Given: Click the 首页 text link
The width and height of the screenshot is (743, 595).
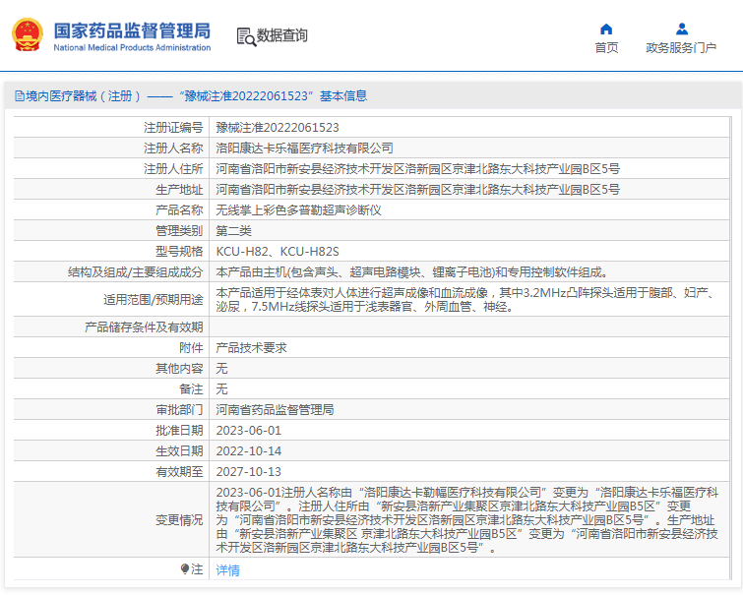Looking at the screenshot, I should coord(606,48).
